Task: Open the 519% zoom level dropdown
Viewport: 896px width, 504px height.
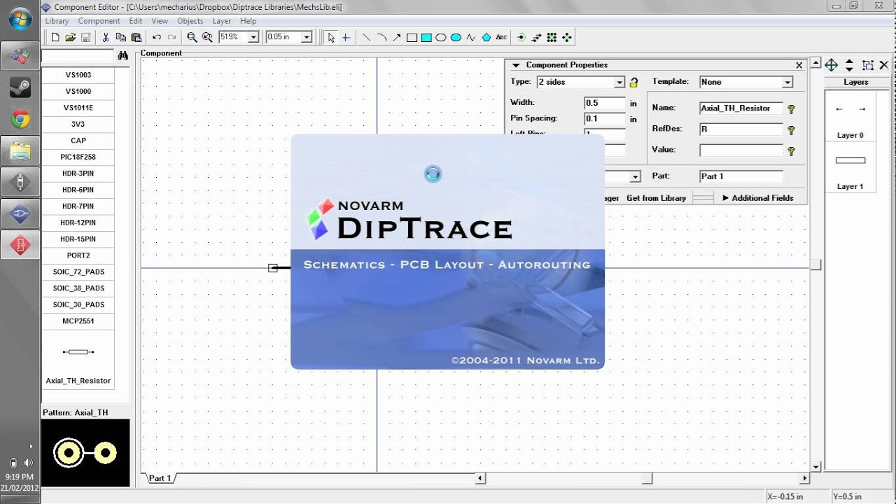Action: [253, 37]
